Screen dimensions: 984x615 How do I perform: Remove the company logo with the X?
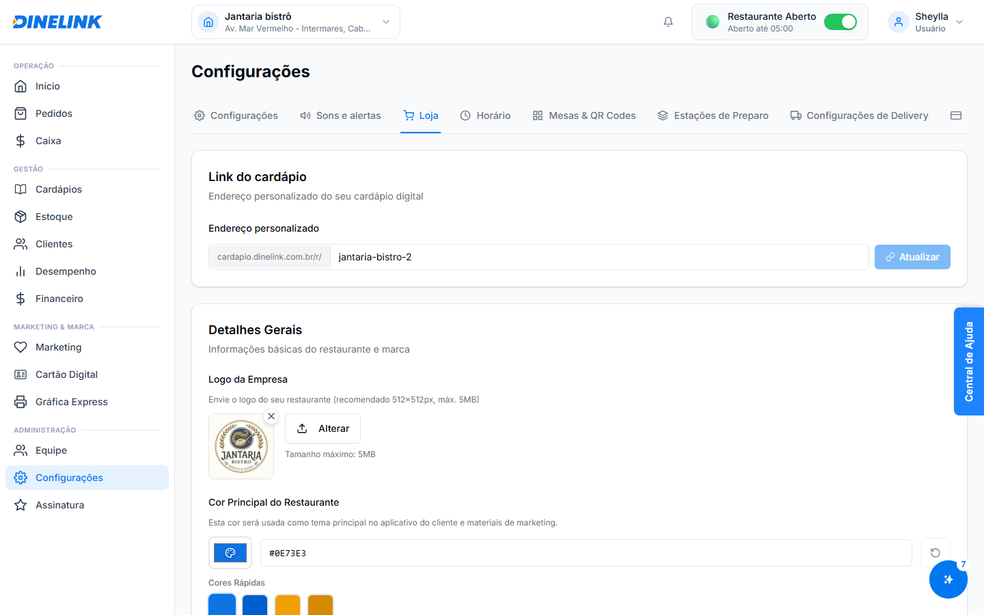[271, 416]
